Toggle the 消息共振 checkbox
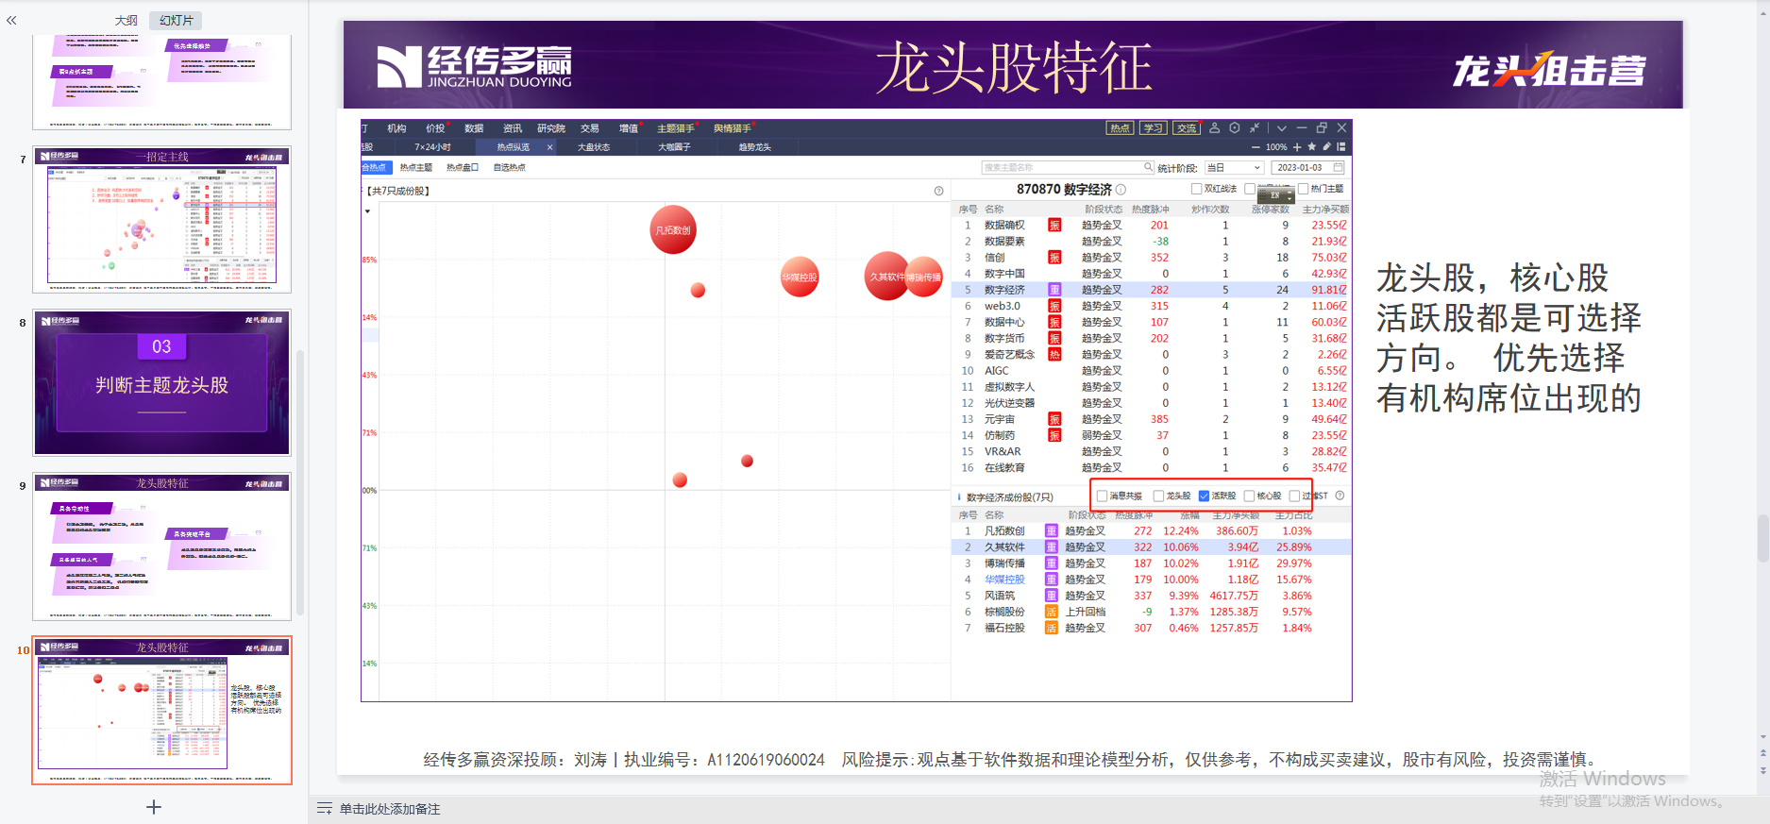The image size is (1770, 824). tap(1102, 496)
